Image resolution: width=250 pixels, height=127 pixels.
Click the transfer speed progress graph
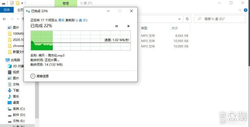coord(81,41)
